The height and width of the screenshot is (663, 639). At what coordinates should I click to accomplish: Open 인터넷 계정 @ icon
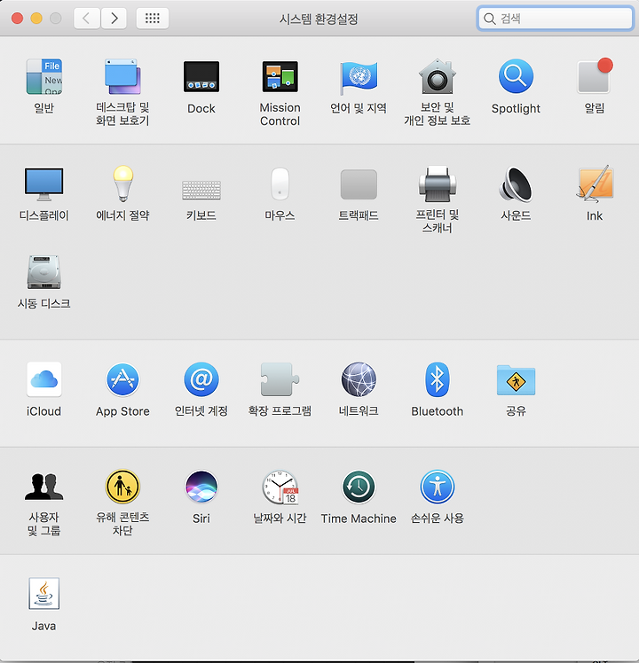(201, 379)
